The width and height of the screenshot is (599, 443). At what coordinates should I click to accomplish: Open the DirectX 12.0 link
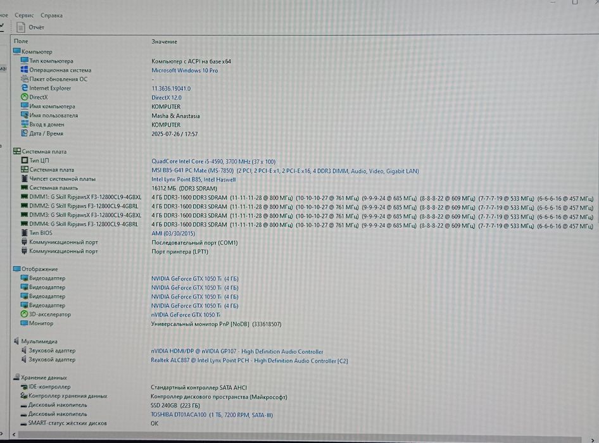(166, 97)
